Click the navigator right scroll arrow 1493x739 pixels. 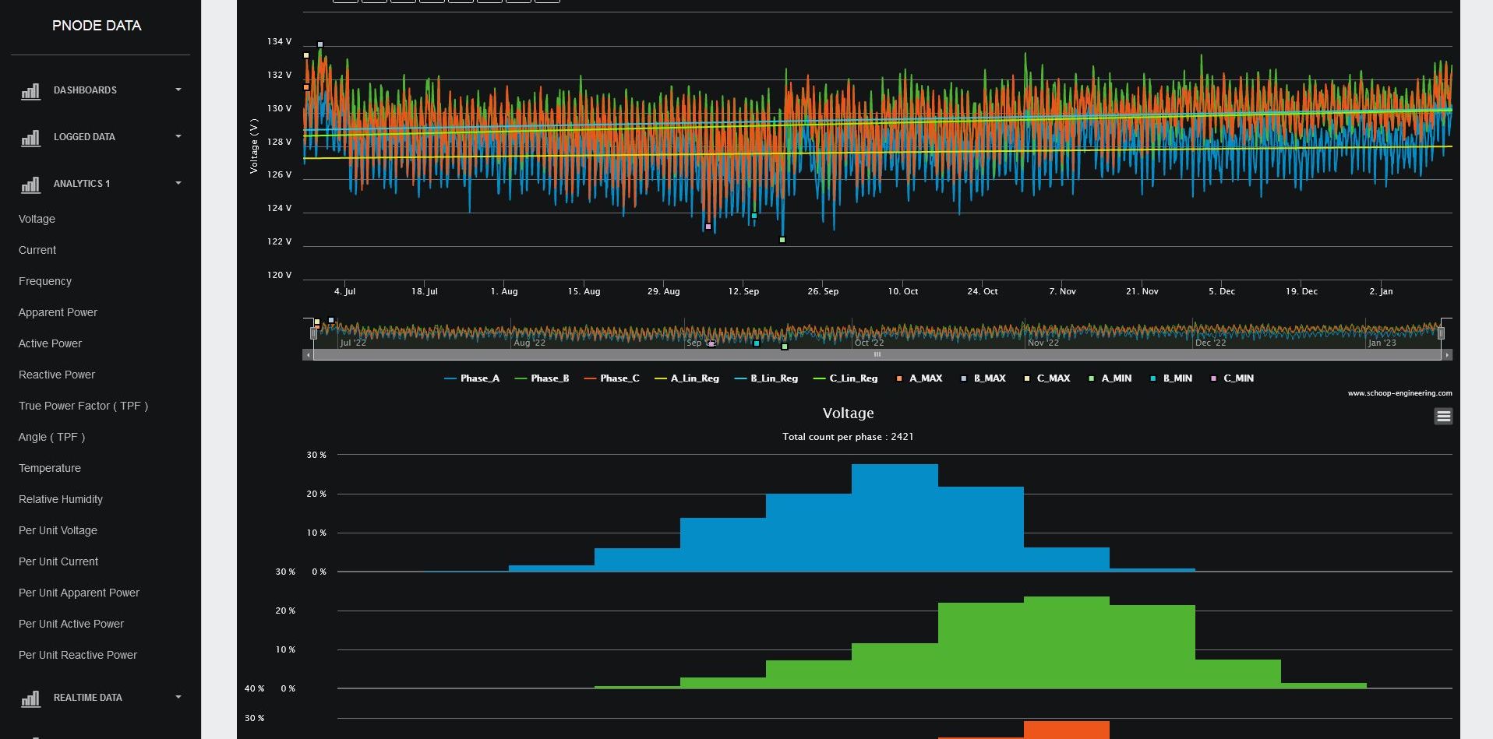coord(1447,355)
